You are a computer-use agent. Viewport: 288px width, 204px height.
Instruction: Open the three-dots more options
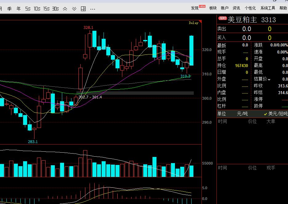[93, 9]
